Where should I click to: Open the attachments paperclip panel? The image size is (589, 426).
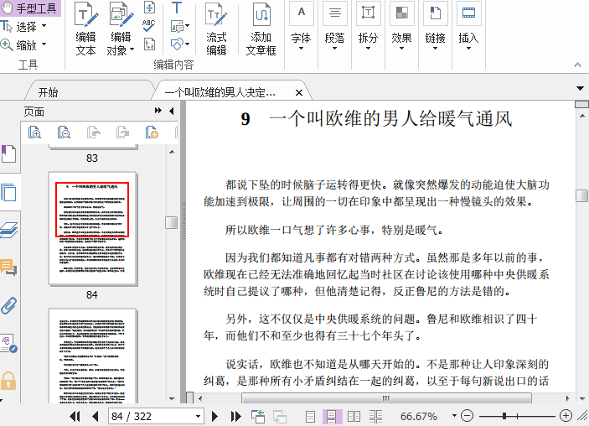pyautogui.click(x=8, y=305)
